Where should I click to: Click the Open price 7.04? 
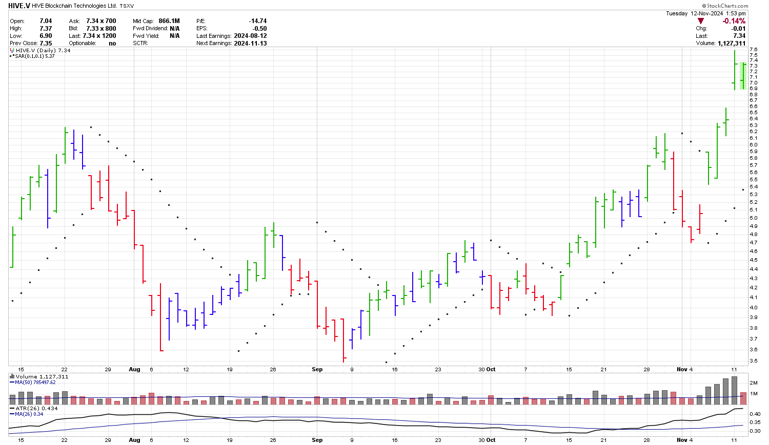click(x=46, y=21)
